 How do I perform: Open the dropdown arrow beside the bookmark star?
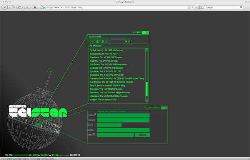click(192, 7)
